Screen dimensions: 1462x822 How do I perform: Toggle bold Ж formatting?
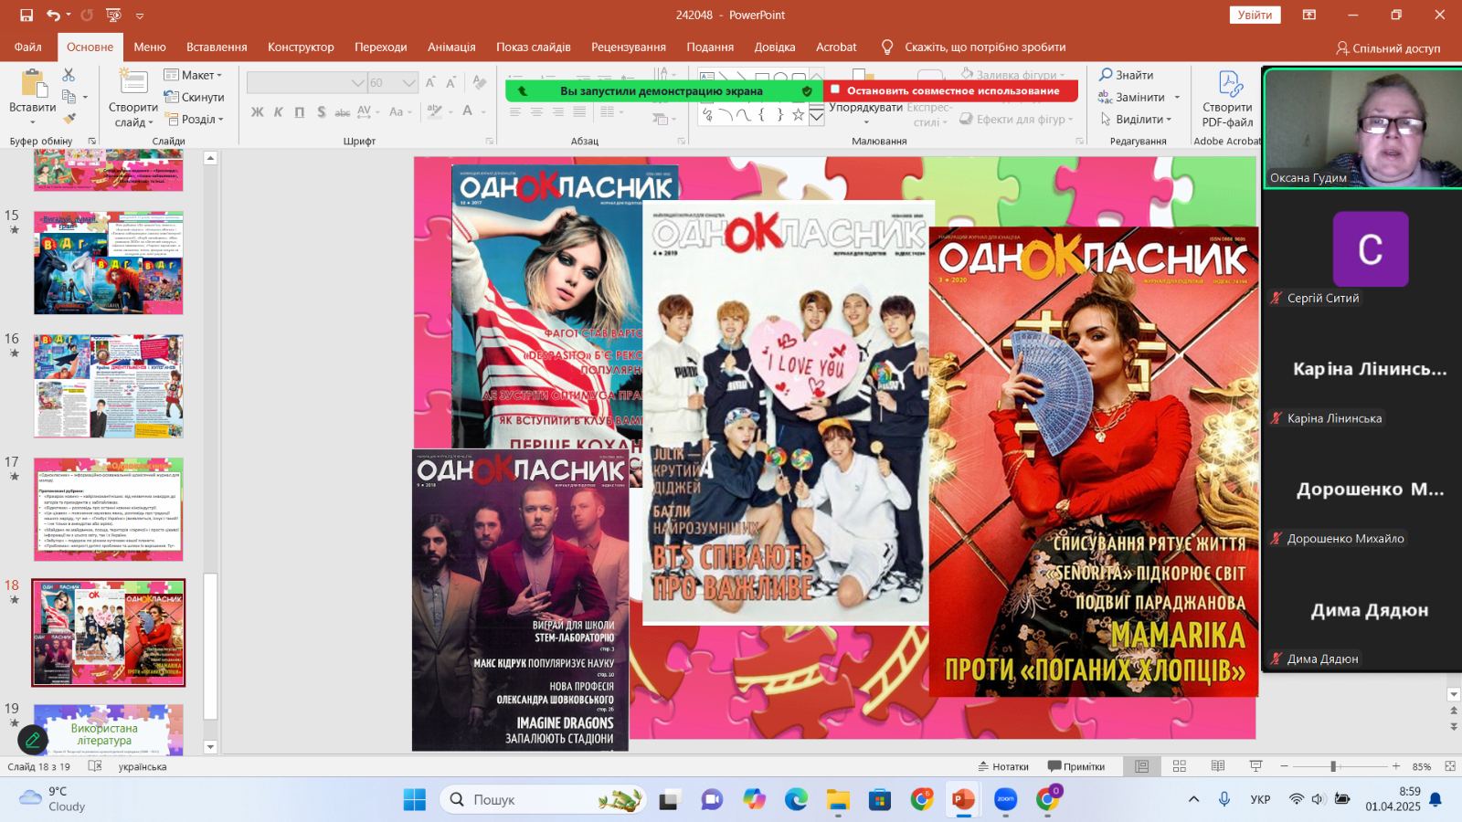point(257,111)
